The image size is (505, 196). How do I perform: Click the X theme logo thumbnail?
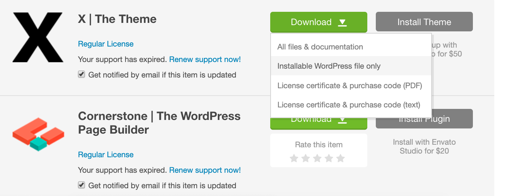click(x=38, y=37)
